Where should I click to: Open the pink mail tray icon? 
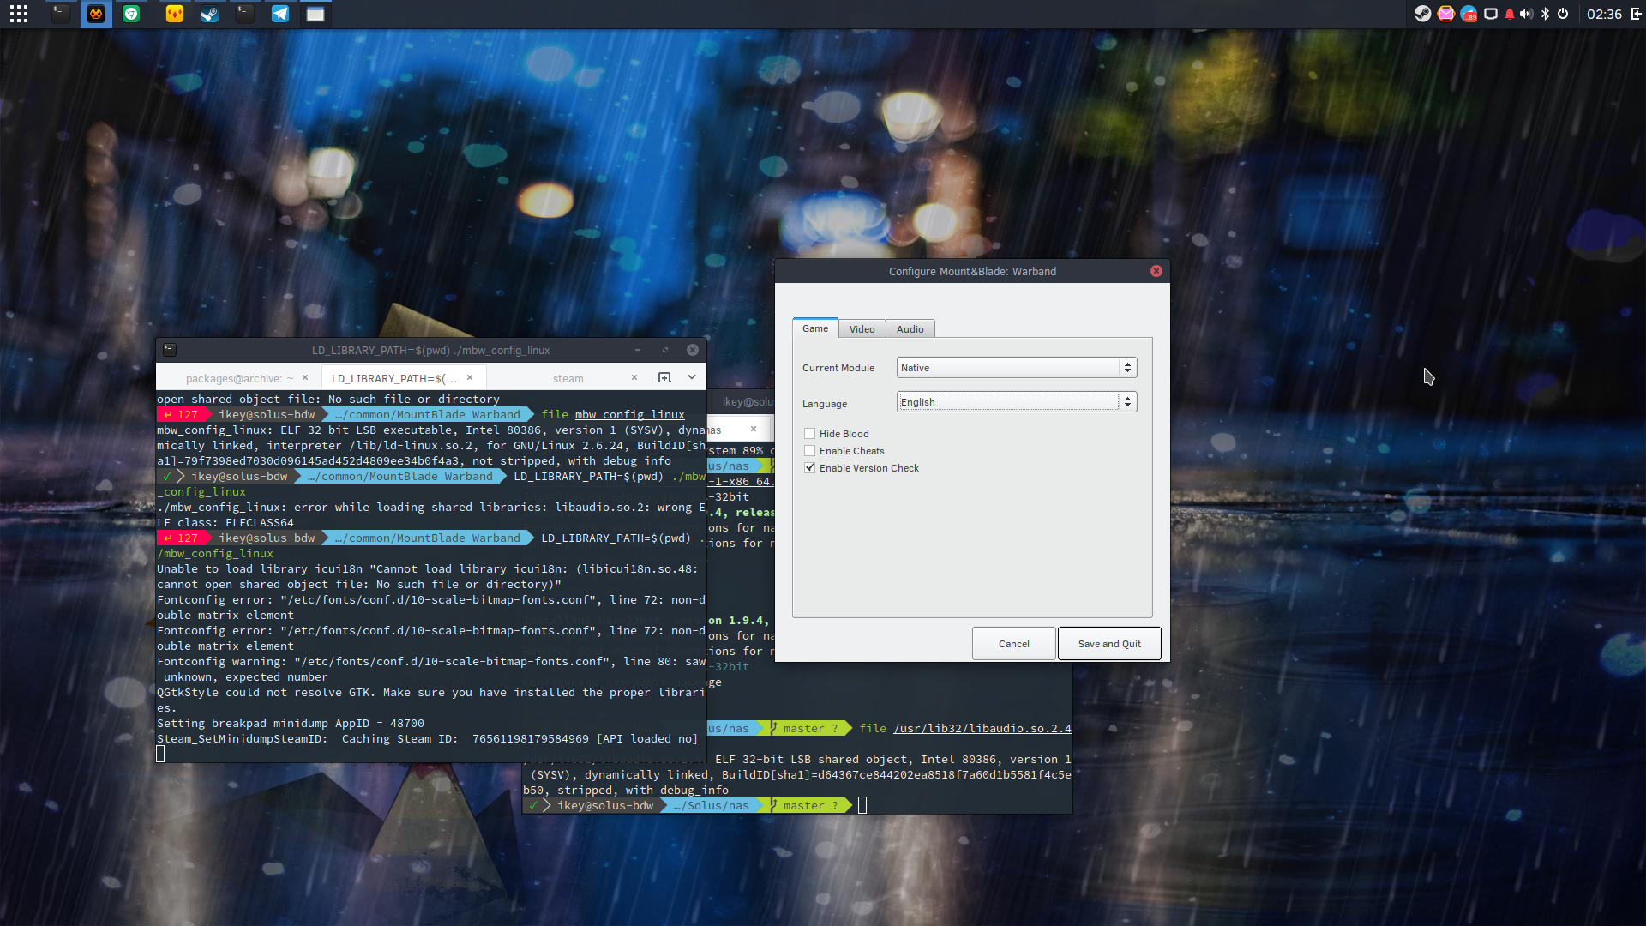click(1446, 14)
